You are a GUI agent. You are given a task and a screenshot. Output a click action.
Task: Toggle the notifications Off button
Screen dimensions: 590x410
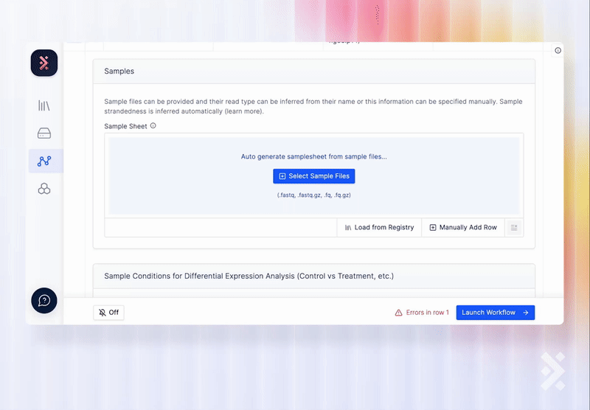coord(108,313)
